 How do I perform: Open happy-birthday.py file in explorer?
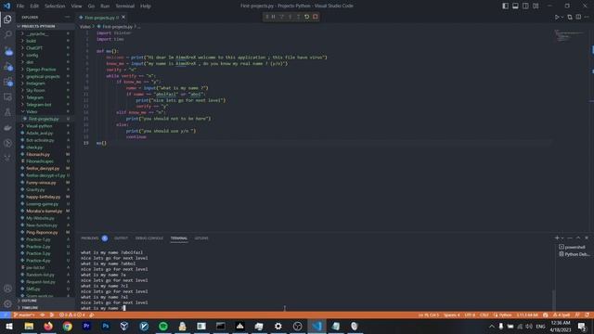(x=45, y=197)
